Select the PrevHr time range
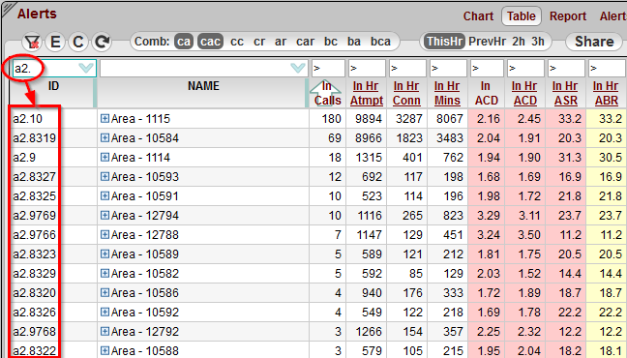This screenshot has height=358, width=627. point(487,42)
